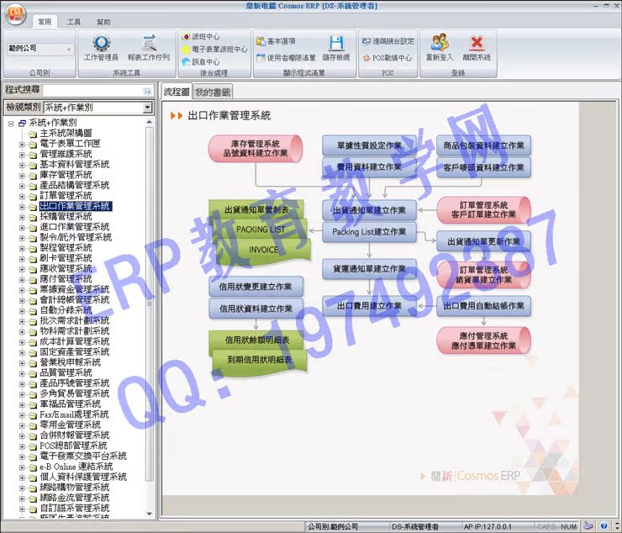Open 商品包裝資料建立作業 flowchart node

[x=483, y=145]
